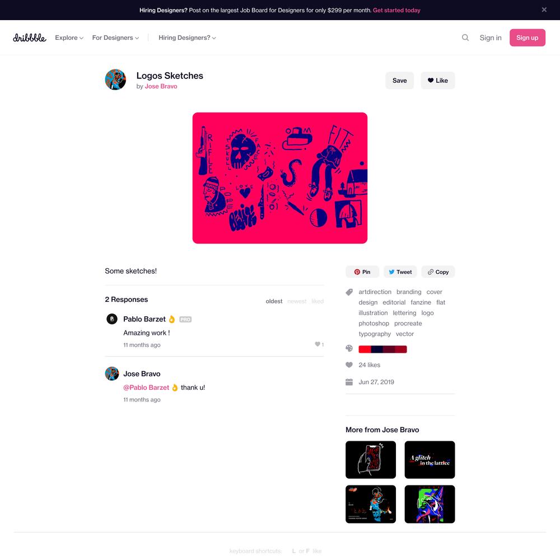This screenshot has width=560, height=560.
Task: Like Pablo Barzet's comment with the heart
Action: [317, 344]
